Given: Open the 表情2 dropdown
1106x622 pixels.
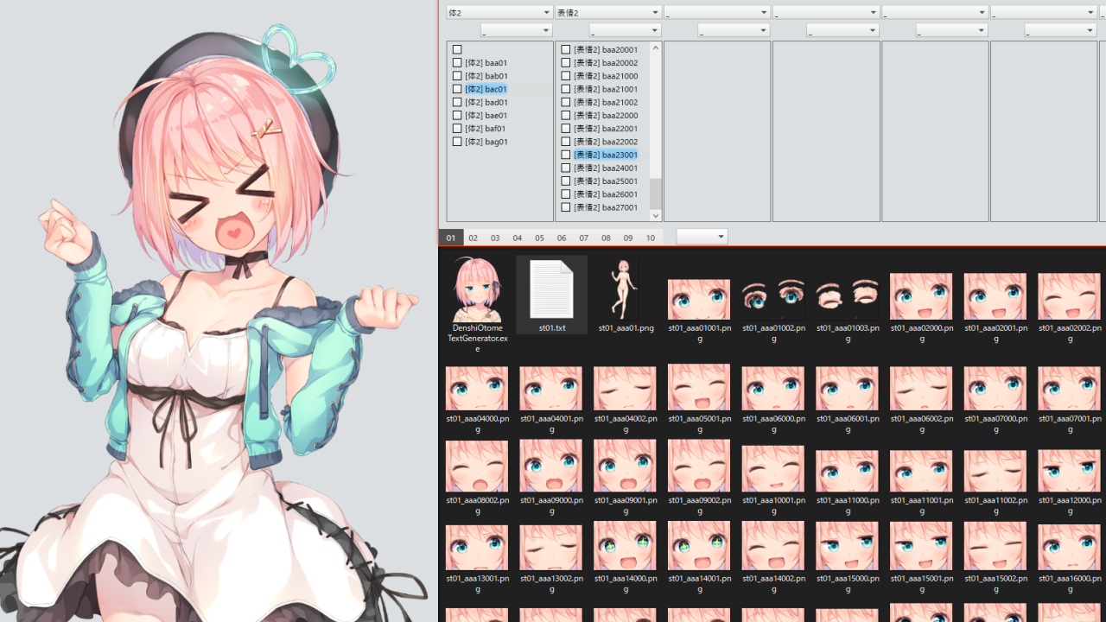Looking at the screenshot, I should [608, 12].
